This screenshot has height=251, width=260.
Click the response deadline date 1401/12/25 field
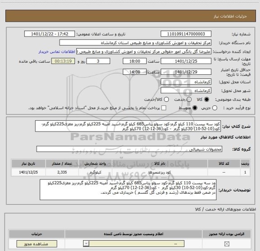186,61
